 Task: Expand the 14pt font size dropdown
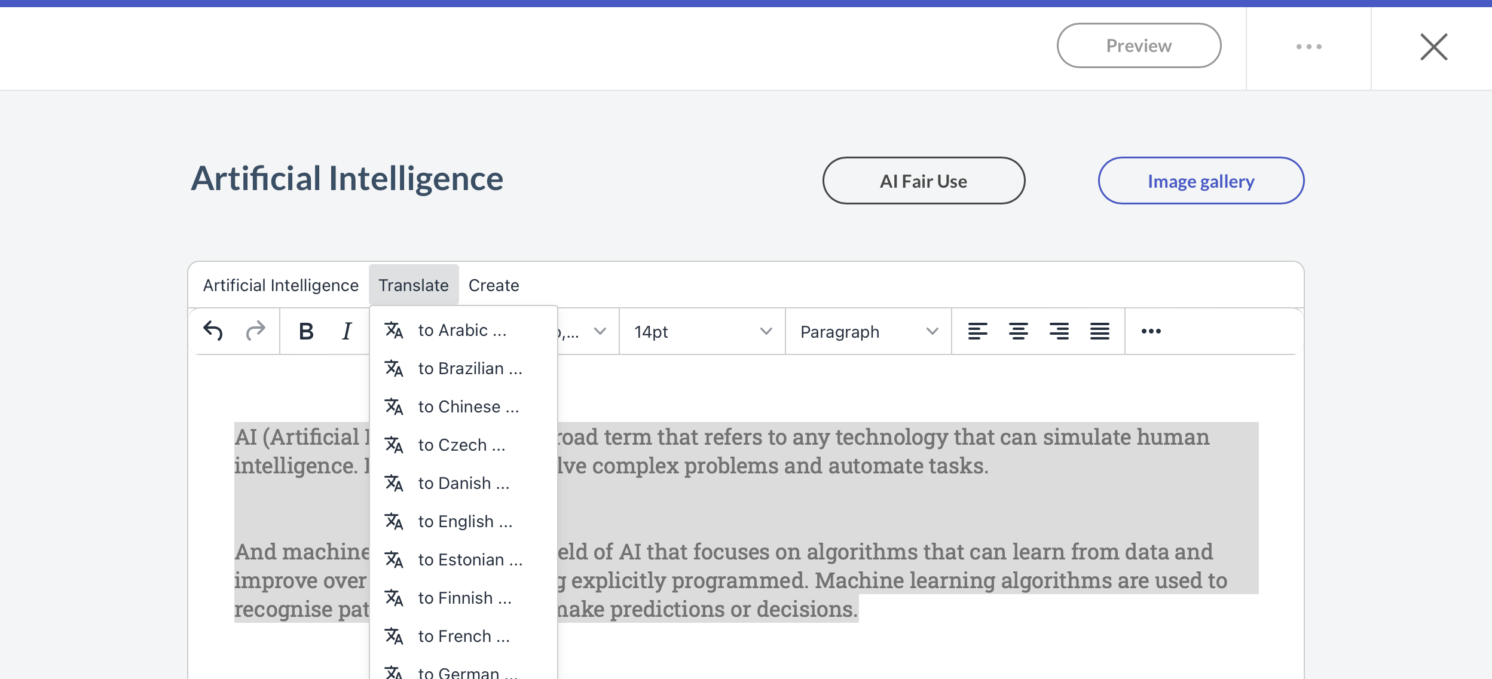(x=702, y=332)
